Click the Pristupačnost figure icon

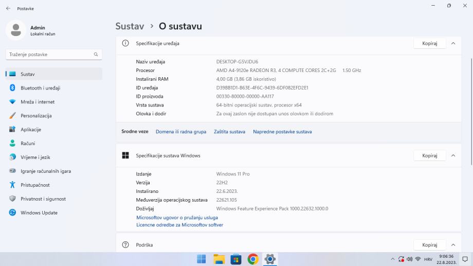click(12, 185)
